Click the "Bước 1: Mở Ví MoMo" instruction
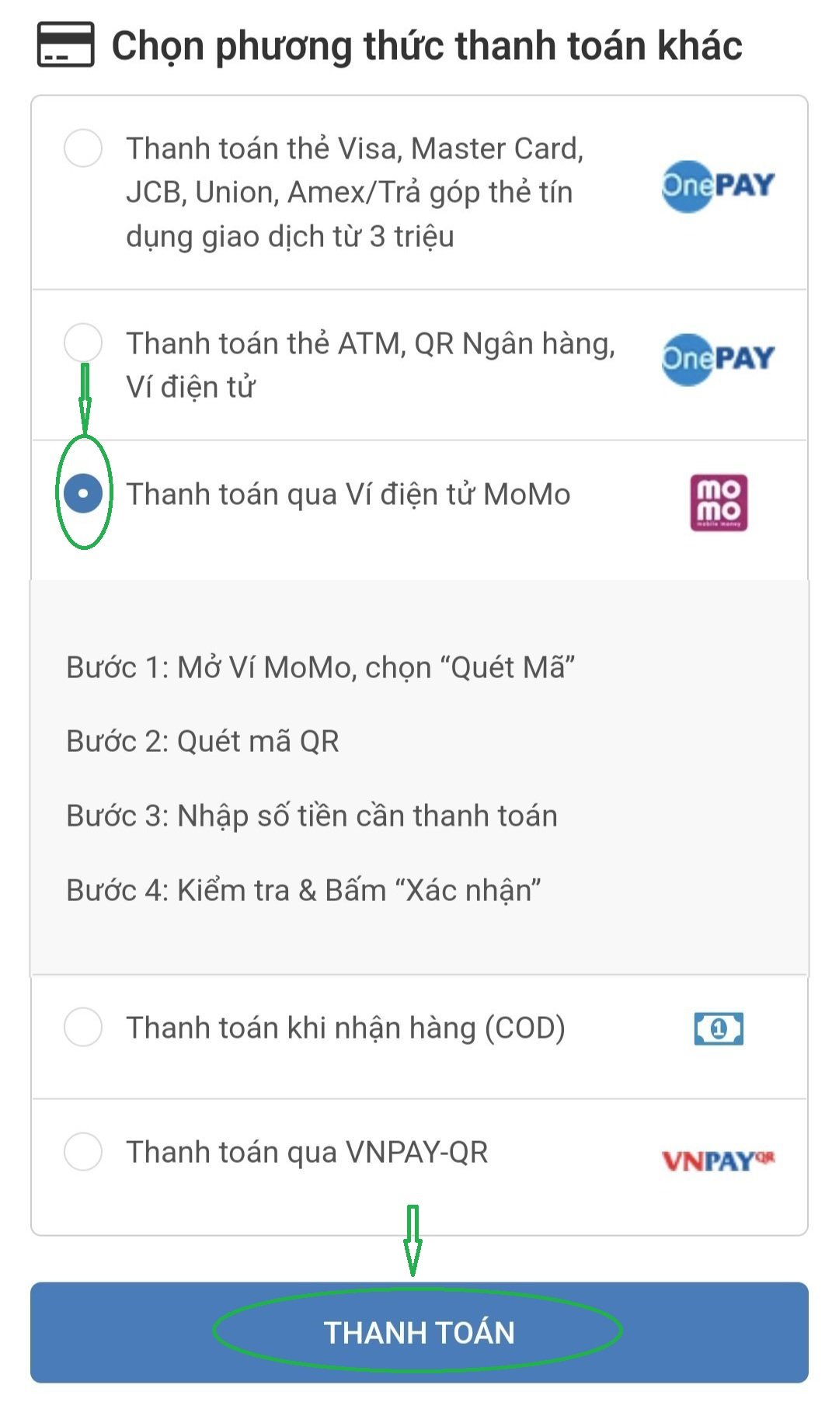839x1409 pixels. pyautogui.click(x=320, y=667)
